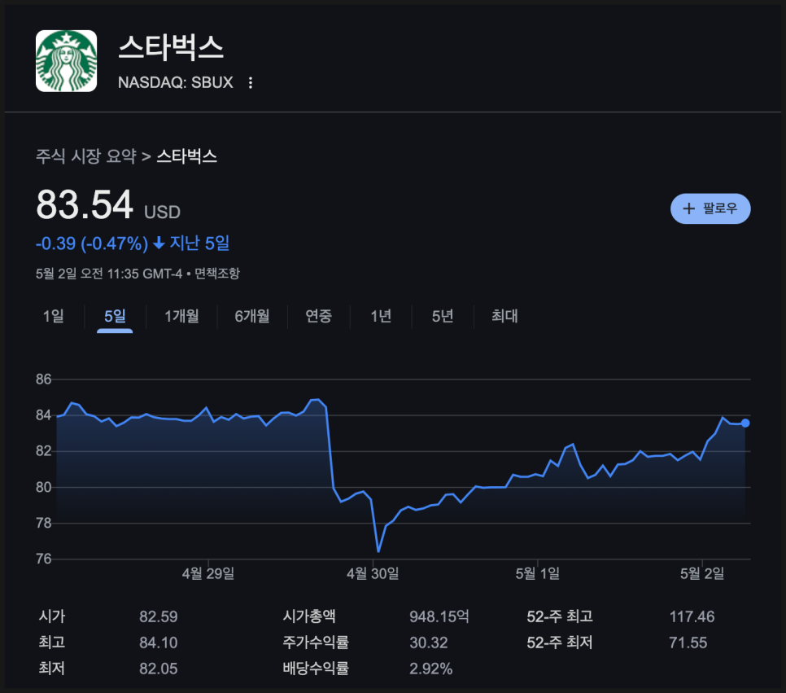Click the 팔로우 follow button
This screenshot has height=693, width=786.
click(710, 208)
